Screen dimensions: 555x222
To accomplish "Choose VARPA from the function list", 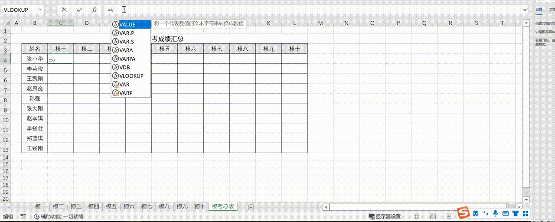I will (131, 59).
